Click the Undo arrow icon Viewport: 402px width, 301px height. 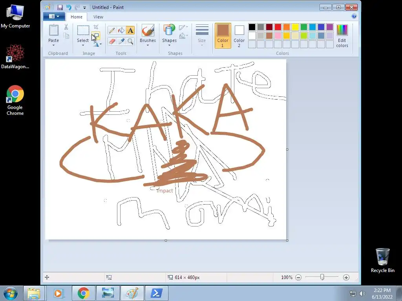(x=69, y=7)
